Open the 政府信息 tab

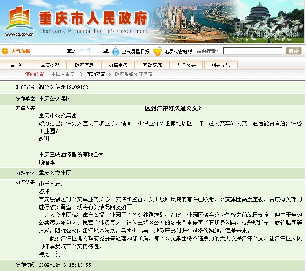[x=84, y=65]
